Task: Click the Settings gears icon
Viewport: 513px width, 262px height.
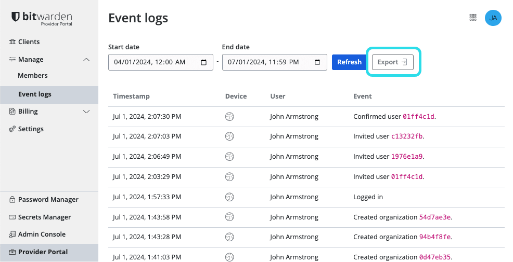Action: pyautogui.click(x=12, y=129)
